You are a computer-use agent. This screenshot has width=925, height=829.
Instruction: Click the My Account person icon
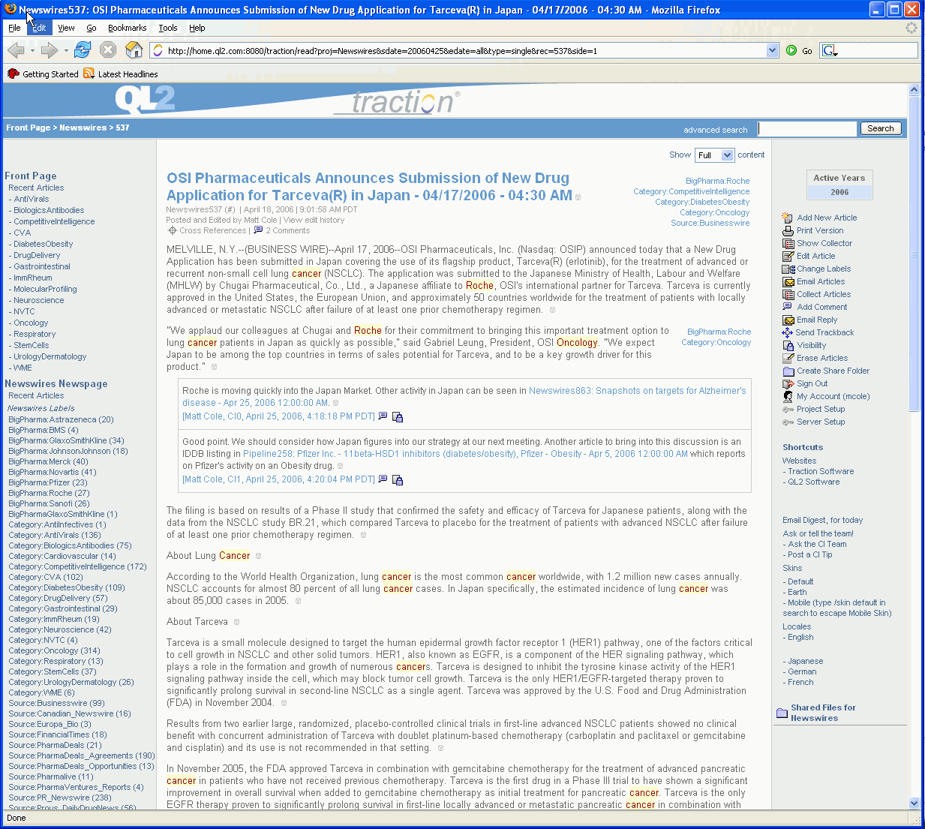click(788, 396)
